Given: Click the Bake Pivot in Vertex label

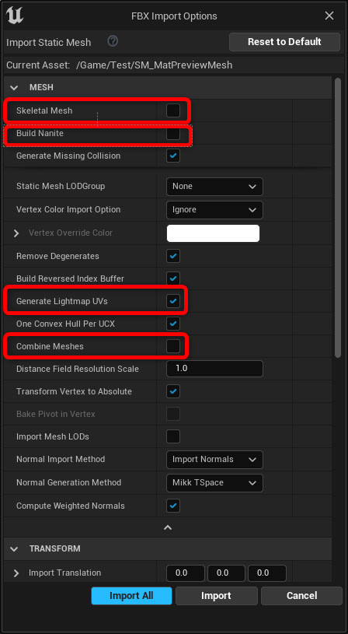Looking at the screenshot, I should 56,414.
